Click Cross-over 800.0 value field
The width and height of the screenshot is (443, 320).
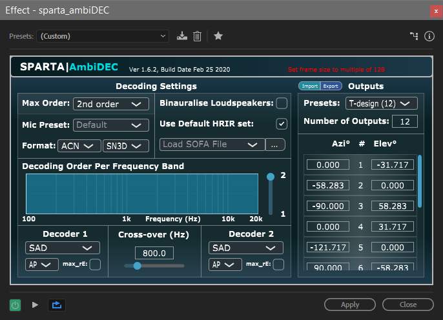point(154,253)
